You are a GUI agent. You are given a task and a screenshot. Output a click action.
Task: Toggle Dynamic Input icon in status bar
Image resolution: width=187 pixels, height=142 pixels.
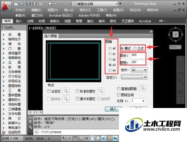tap(115, 138)
